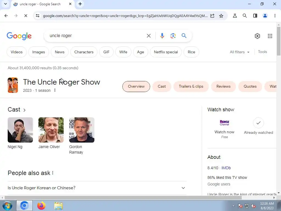Open Chrome Labs flask icon
This screenshot has height=211, width=281.
(235, 16)
